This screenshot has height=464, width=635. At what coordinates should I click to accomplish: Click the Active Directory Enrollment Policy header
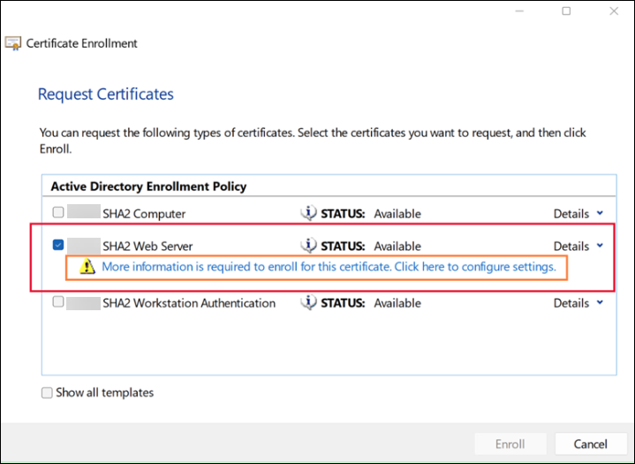coord(148,186)
